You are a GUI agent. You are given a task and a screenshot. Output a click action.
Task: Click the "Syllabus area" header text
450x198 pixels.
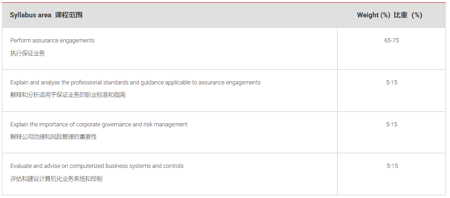pos(31,15)
